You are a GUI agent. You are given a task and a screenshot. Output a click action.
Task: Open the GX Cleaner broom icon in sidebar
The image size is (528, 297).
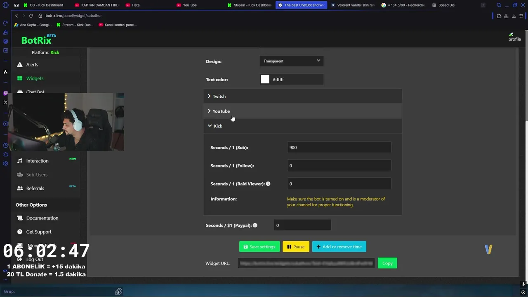6,32
